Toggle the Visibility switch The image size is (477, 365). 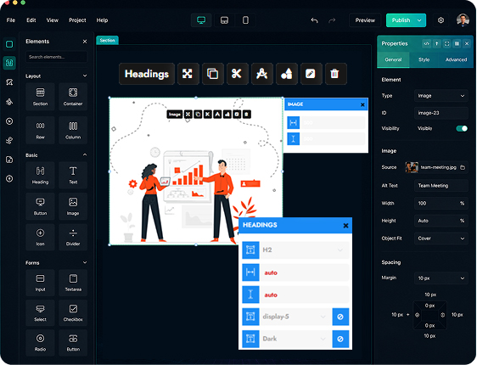[x=462, y=129]
